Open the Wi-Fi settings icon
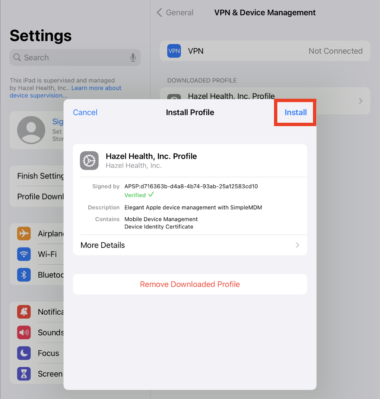The height and width of the screenshot is (399, 380). (x=24, y=254)
